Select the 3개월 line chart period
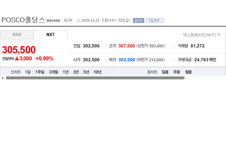 click(x=54, y=72)
